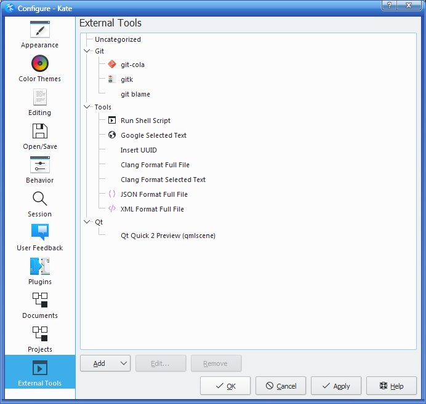Click the Qt category label

[x=98, y=222]
